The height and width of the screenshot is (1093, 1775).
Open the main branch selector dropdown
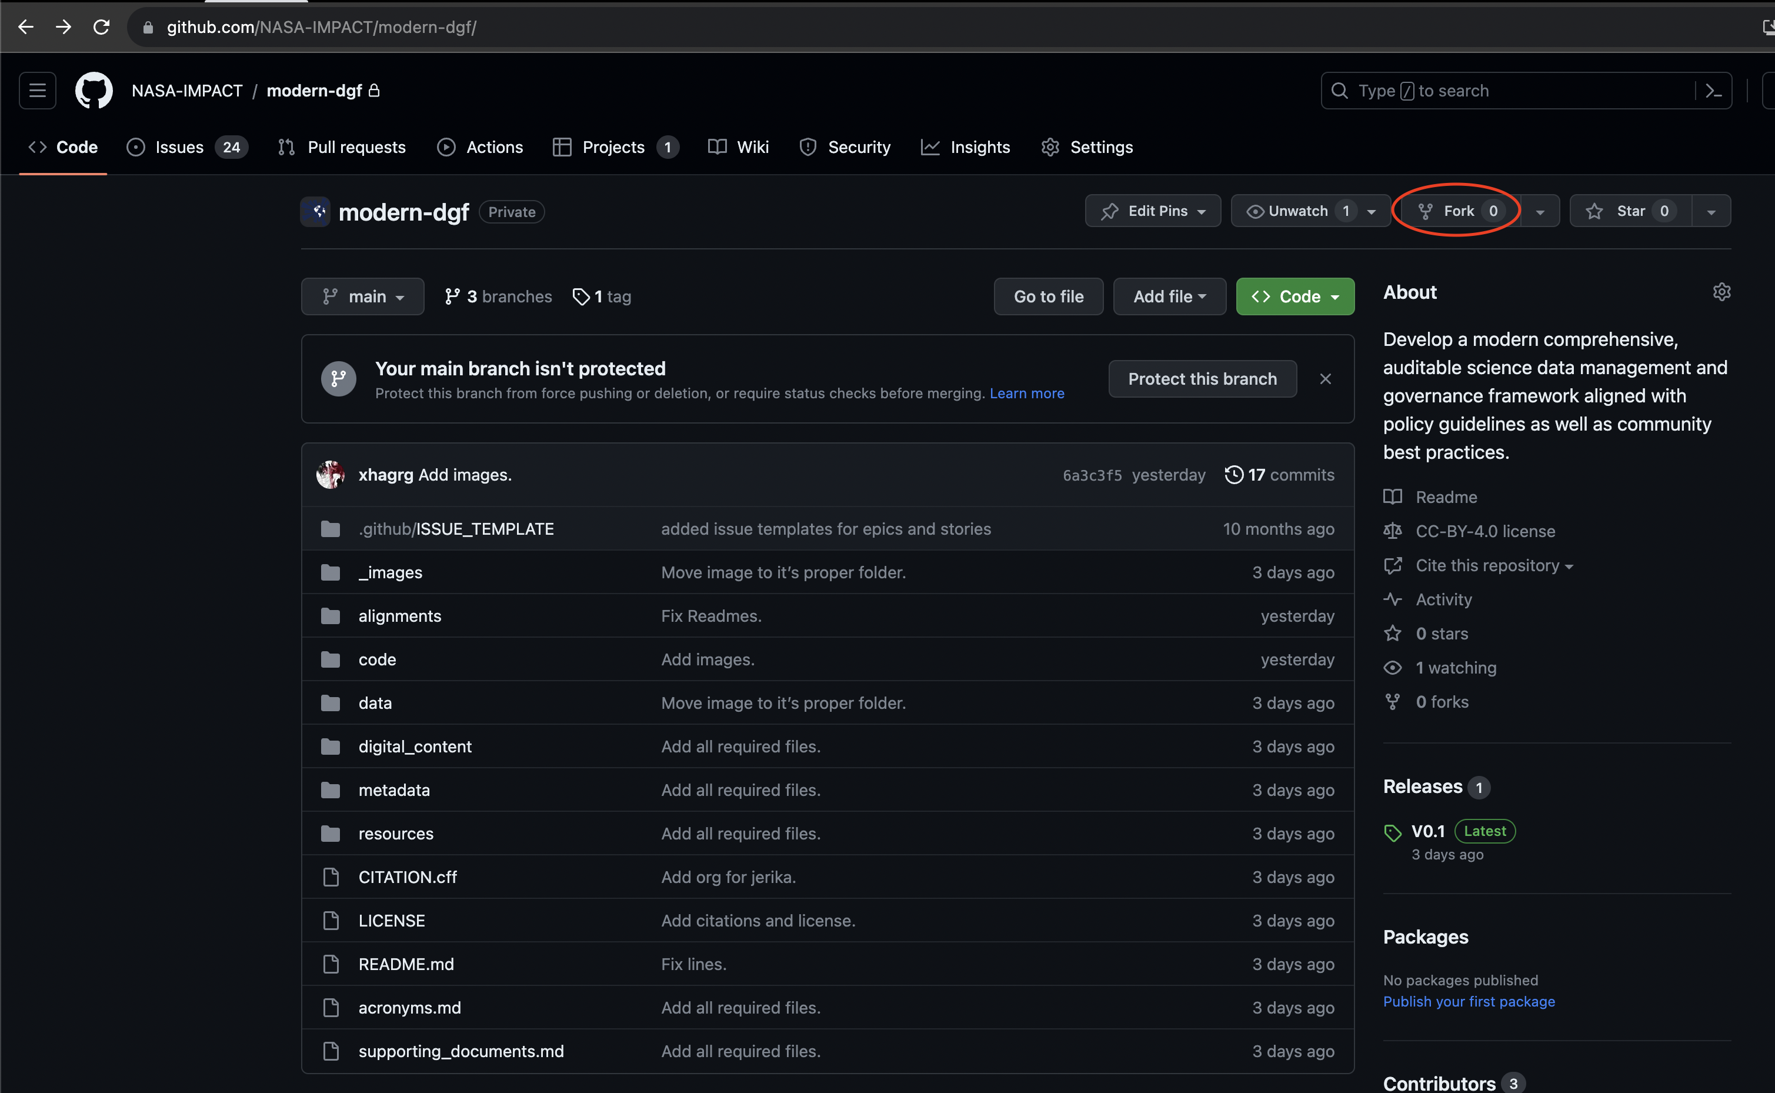(363, 296)
